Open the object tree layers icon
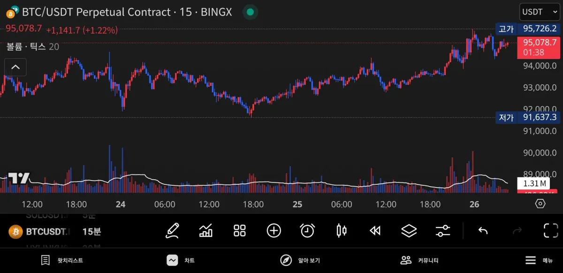Image resolution: width=563 pixels, height=273 pixels. [x=409, y=231]
